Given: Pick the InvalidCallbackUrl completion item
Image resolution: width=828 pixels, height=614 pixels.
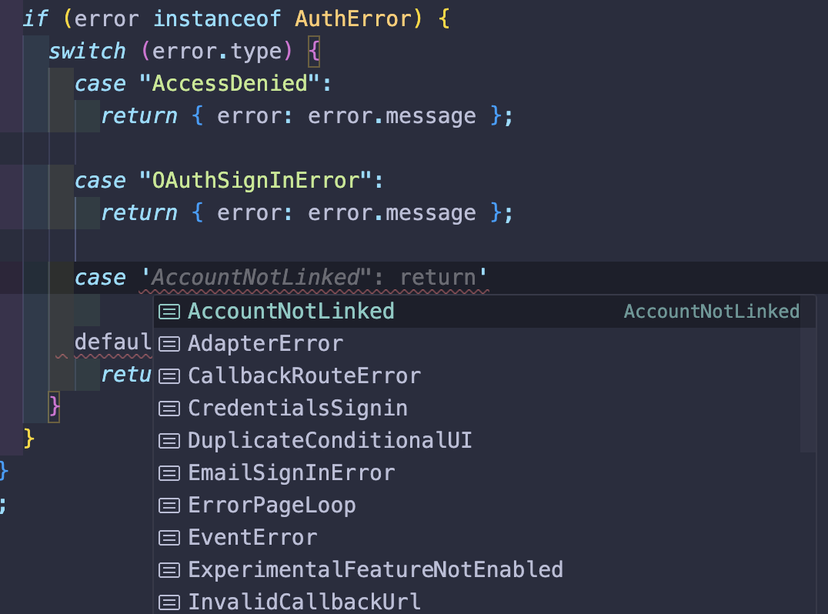Looking at the screenshot, I should (x=484, y=602).
